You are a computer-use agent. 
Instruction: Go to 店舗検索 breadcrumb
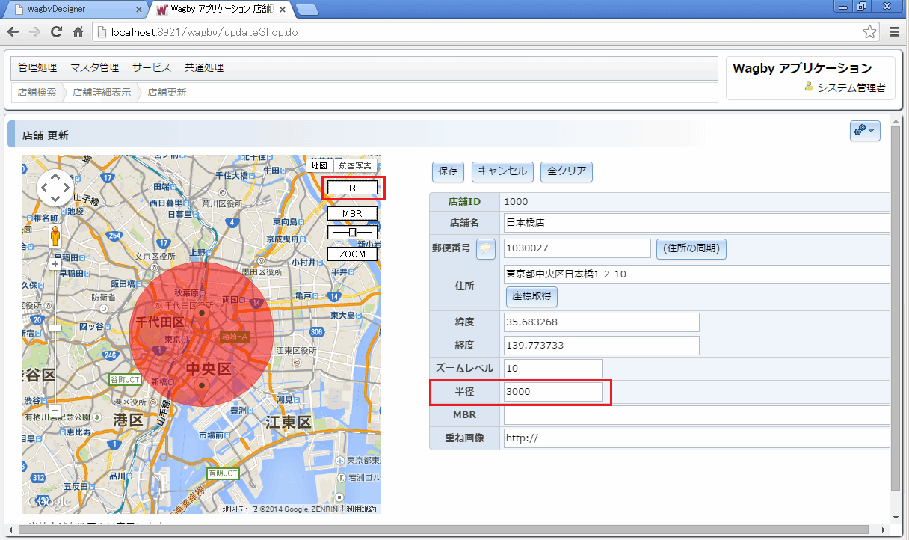tap(37, 92)
